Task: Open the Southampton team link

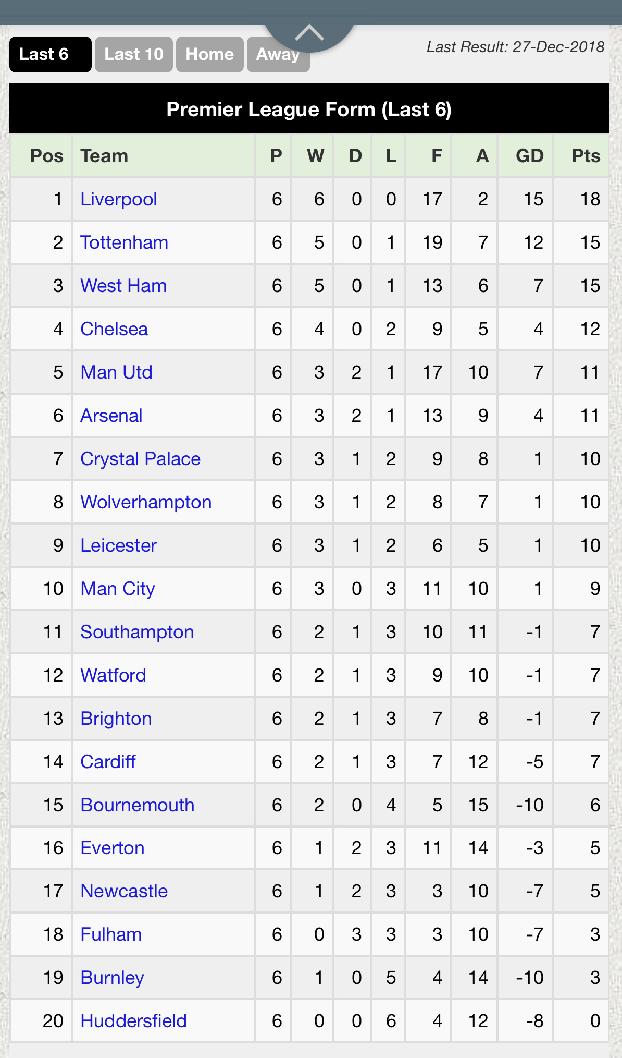Action: point(138,632)
